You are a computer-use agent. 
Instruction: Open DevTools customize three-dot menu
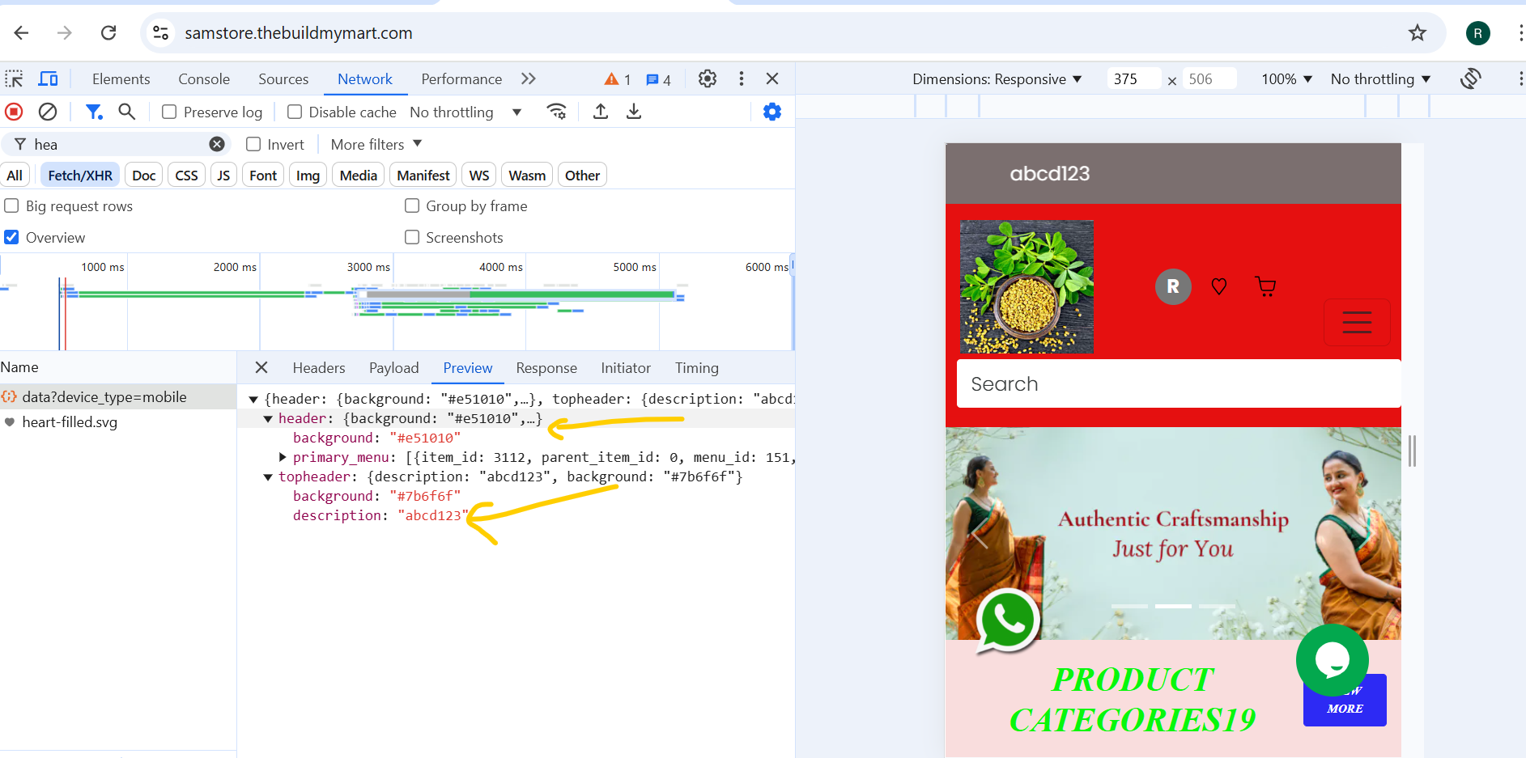point(741,78)
